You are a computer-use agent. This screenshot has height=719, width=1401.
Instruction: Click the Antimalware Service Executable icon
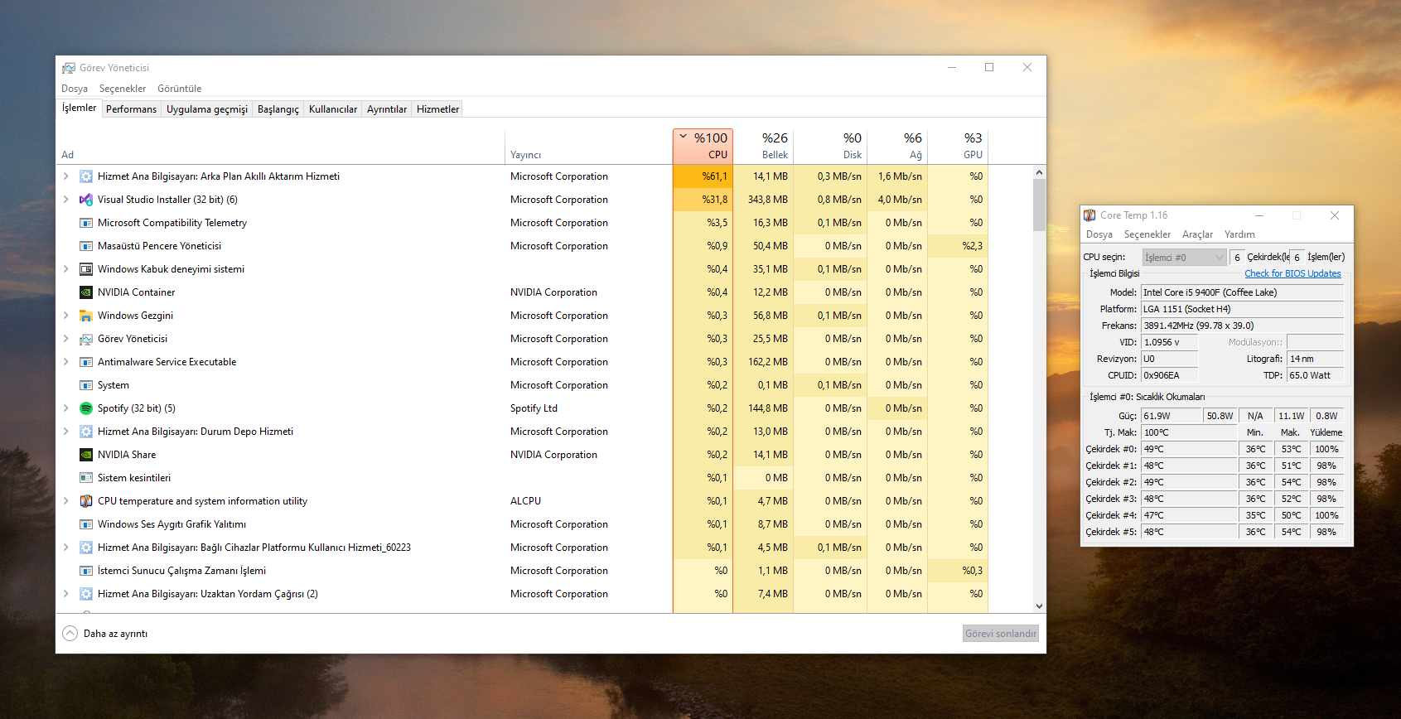(x=86, y=362)
